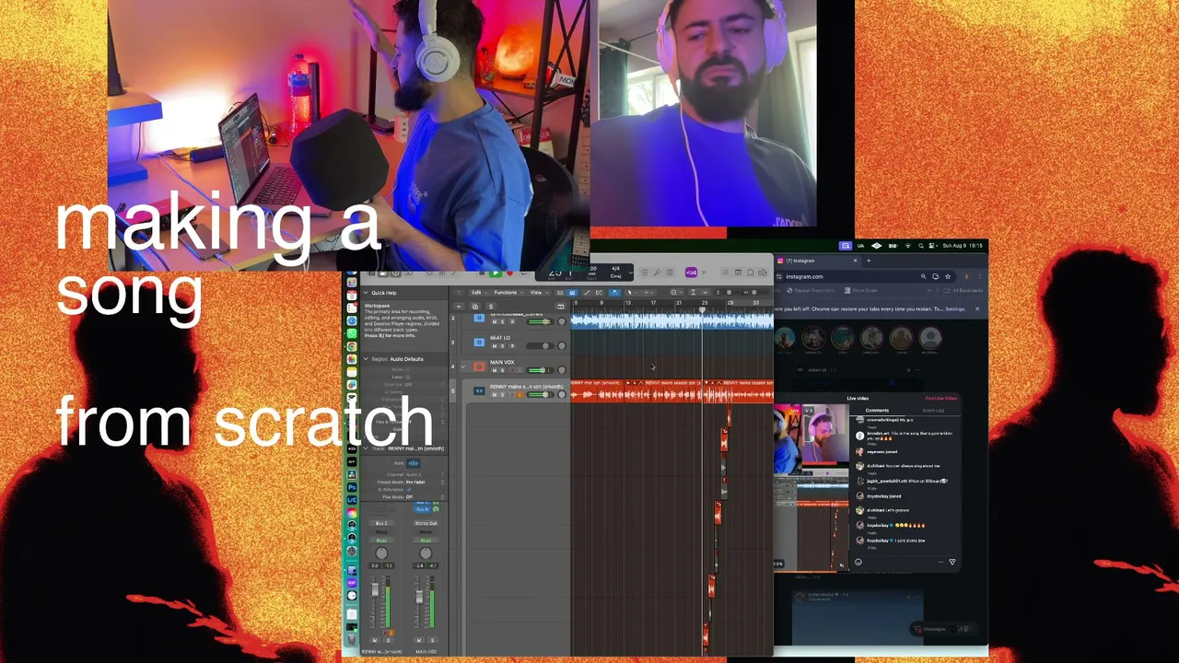Start playback with the green Play button

[496, 273]
